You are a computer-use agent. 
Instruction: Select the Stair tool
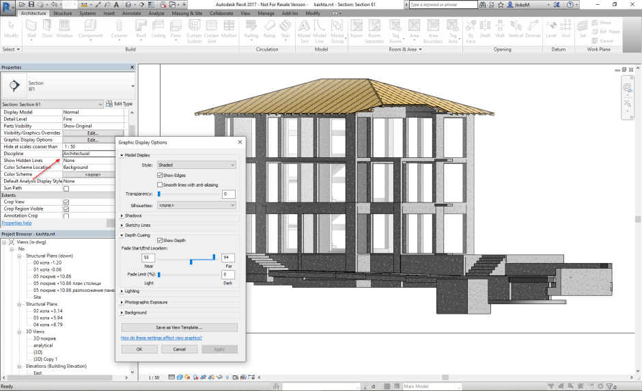click(285, 29)
